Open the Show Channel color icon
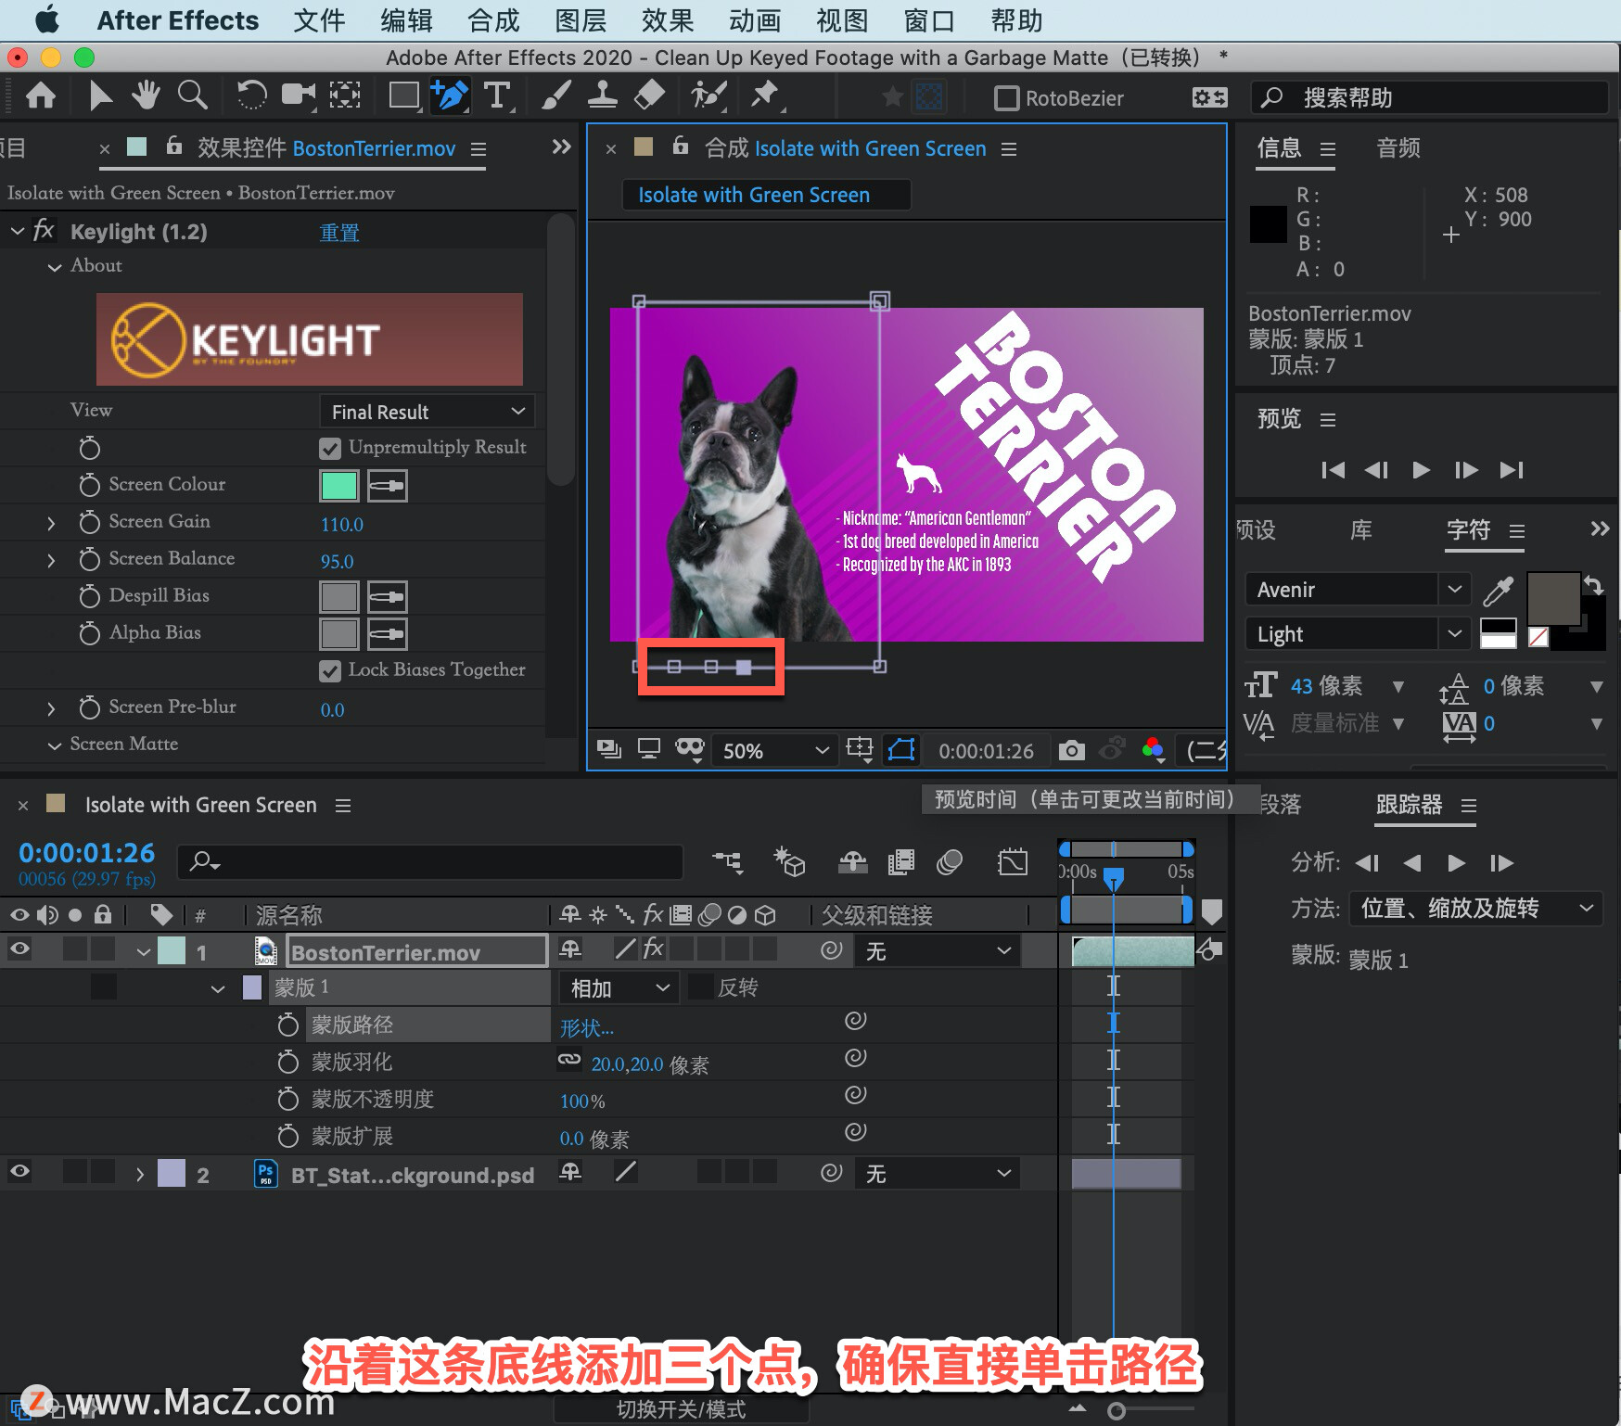Viewport: 1621px width, 1426px height. 1154,750
